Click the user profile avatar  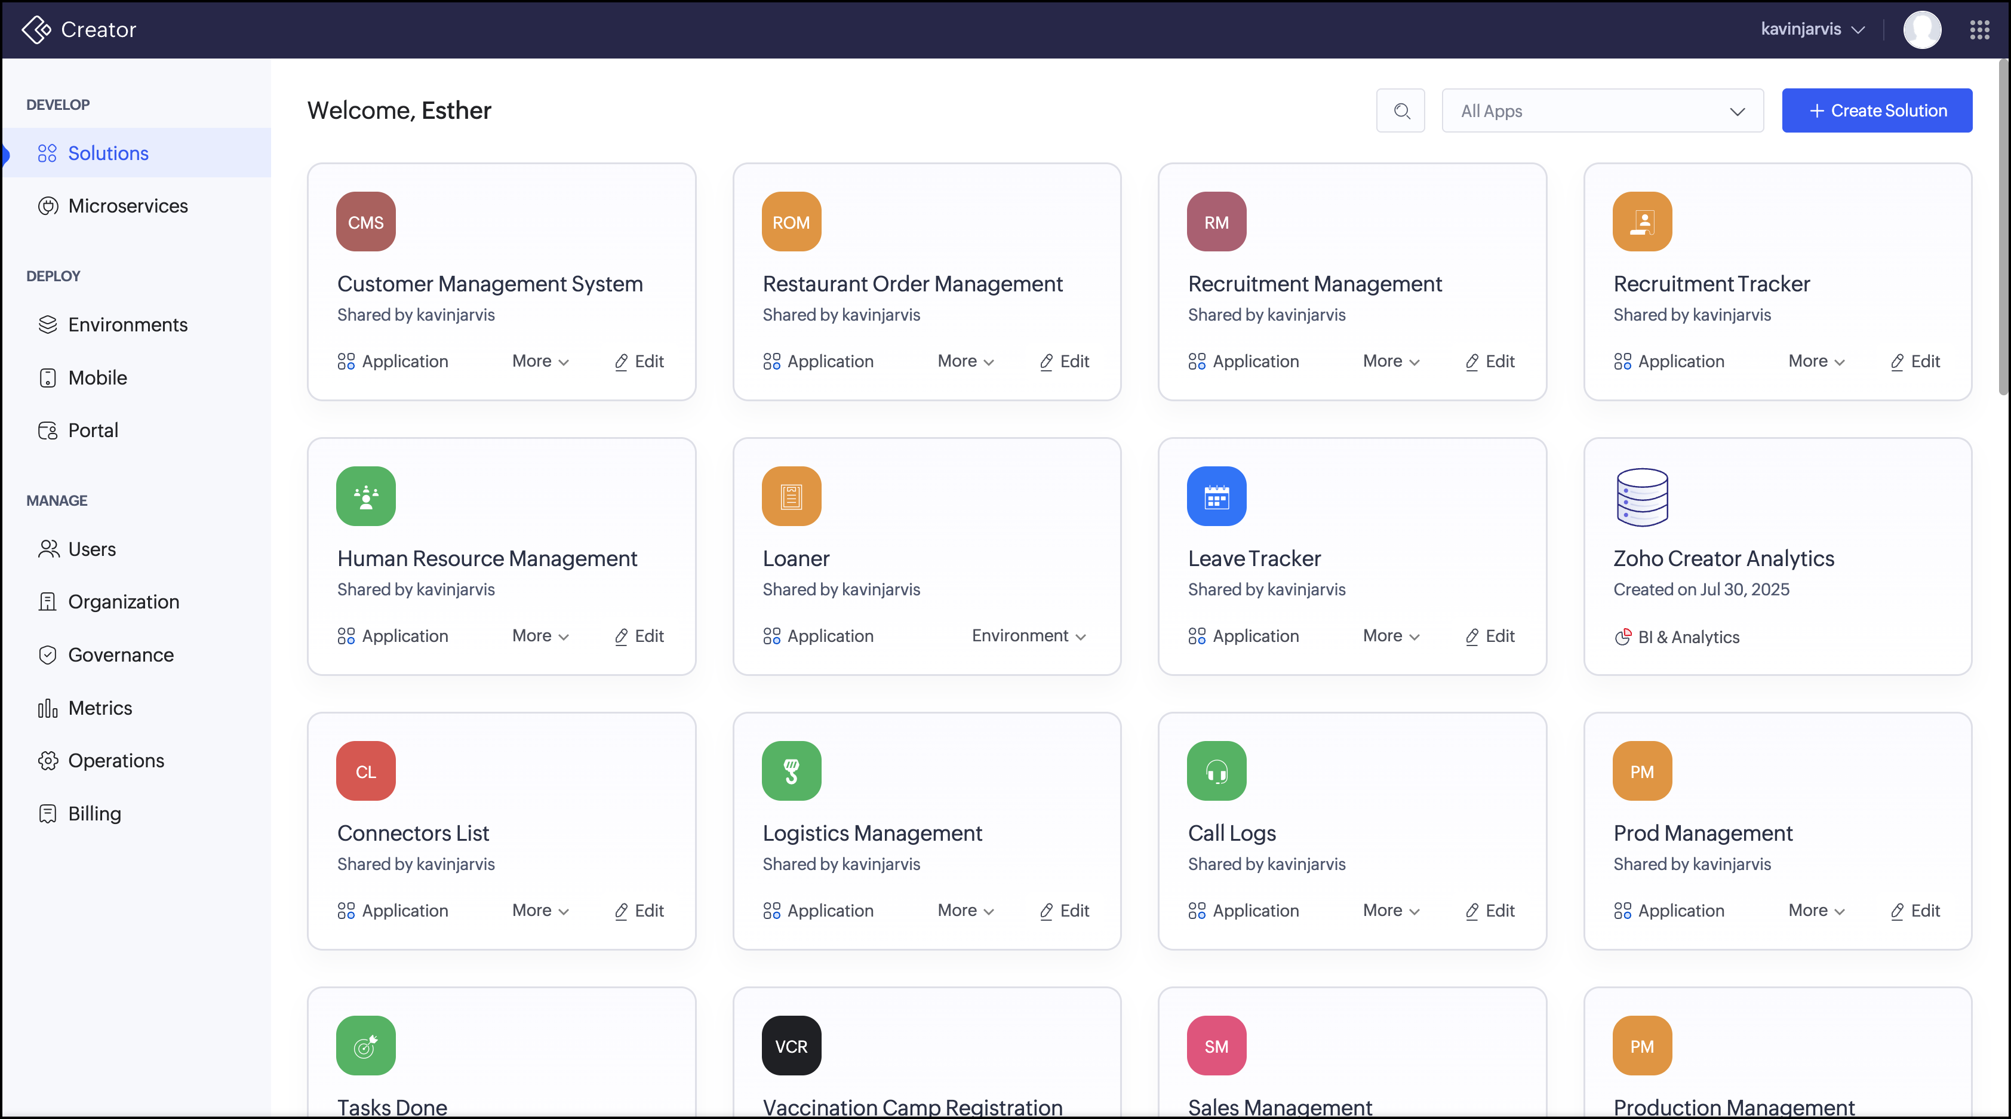tap(1921, 30)
